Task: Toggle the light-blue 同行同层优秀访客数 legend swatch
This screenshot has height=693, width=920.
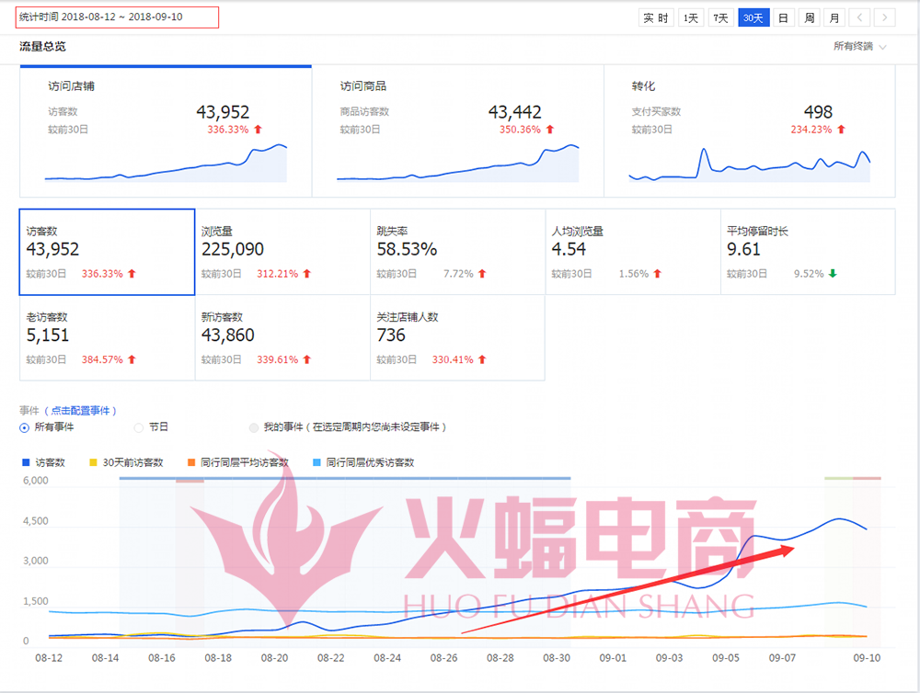Action: 316,462
